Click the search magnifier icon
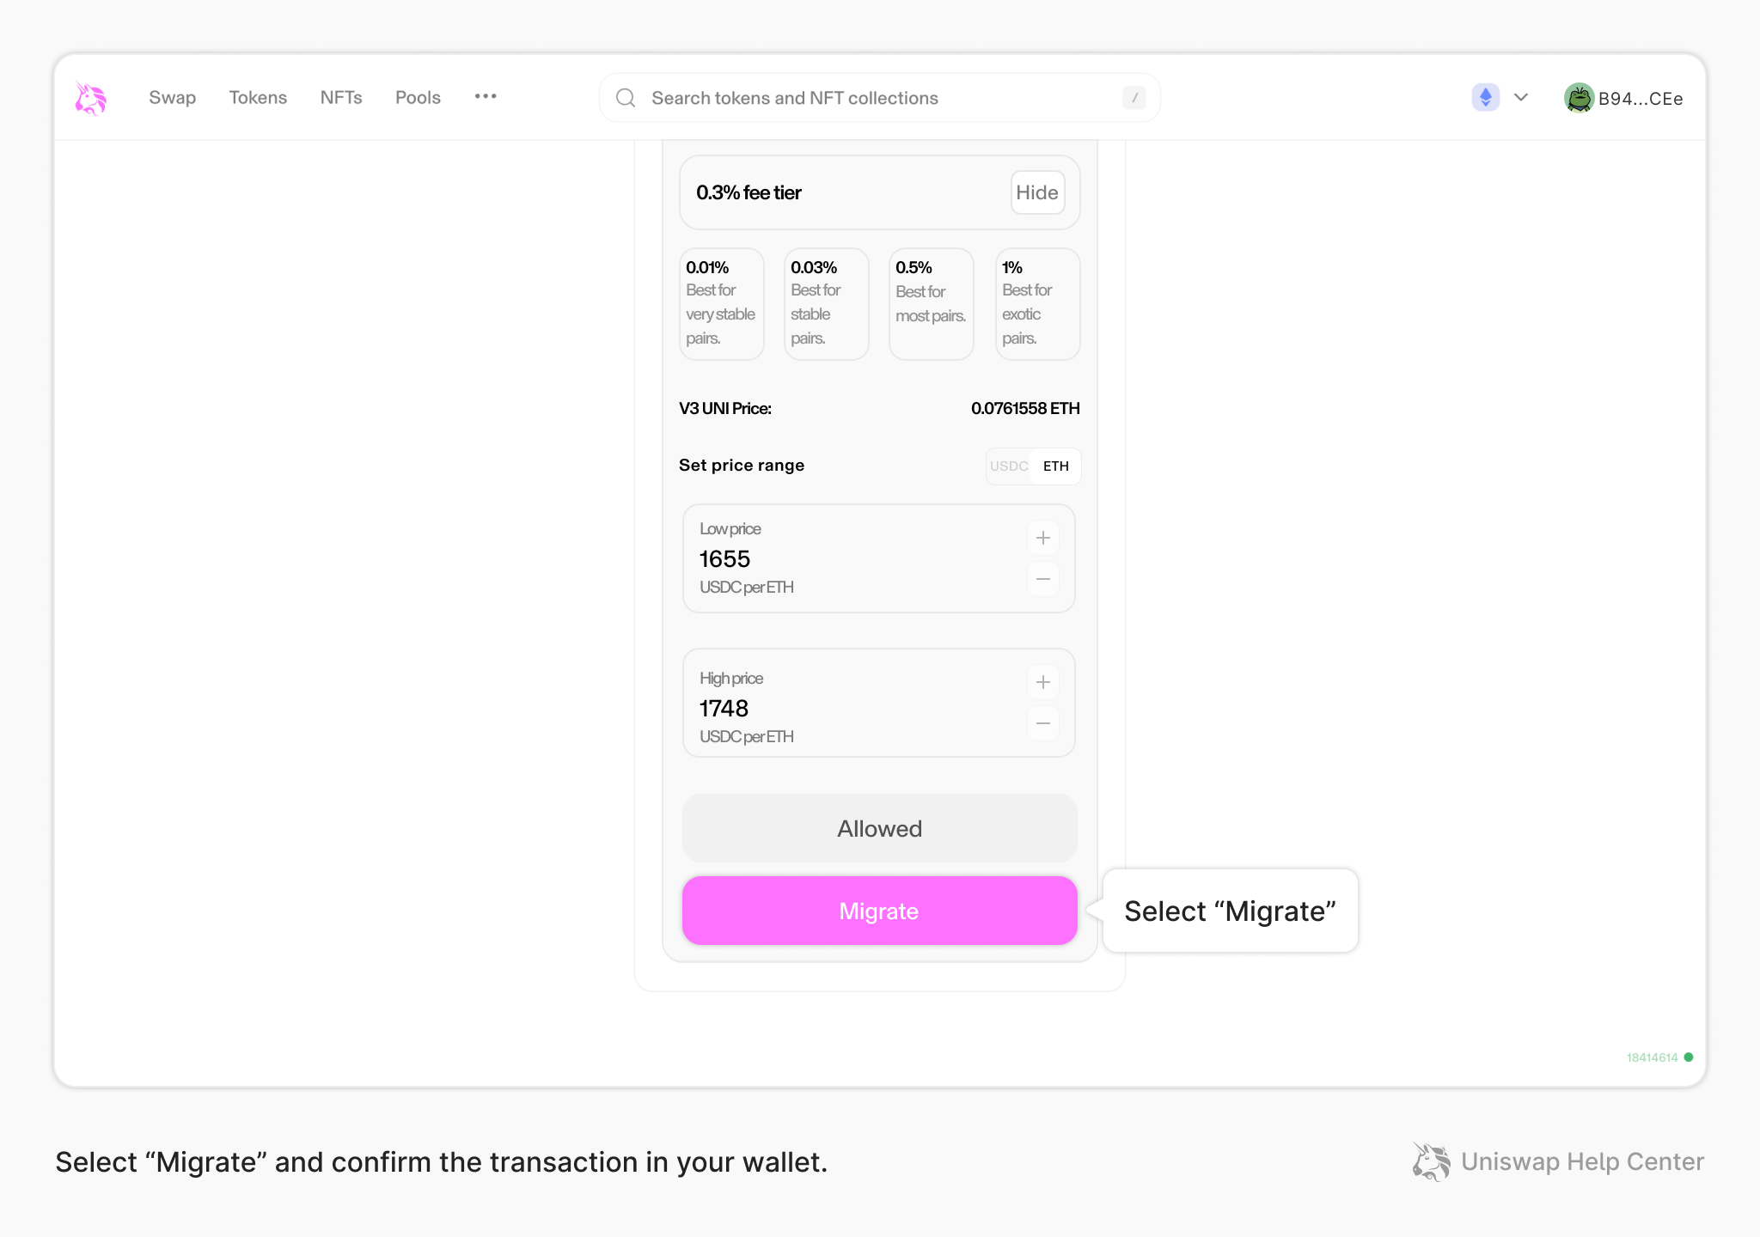The height and width of the screenshot is (1237, 1760). [x=625, y=97]
